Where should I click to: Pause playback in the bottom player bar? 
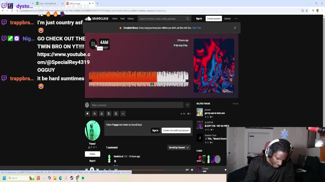92,170
